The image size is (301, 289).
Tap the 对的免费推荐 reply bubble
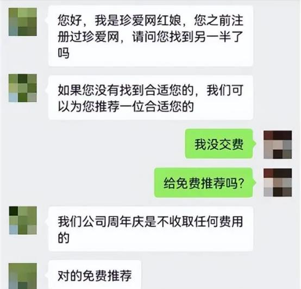[x=95, y=275]
